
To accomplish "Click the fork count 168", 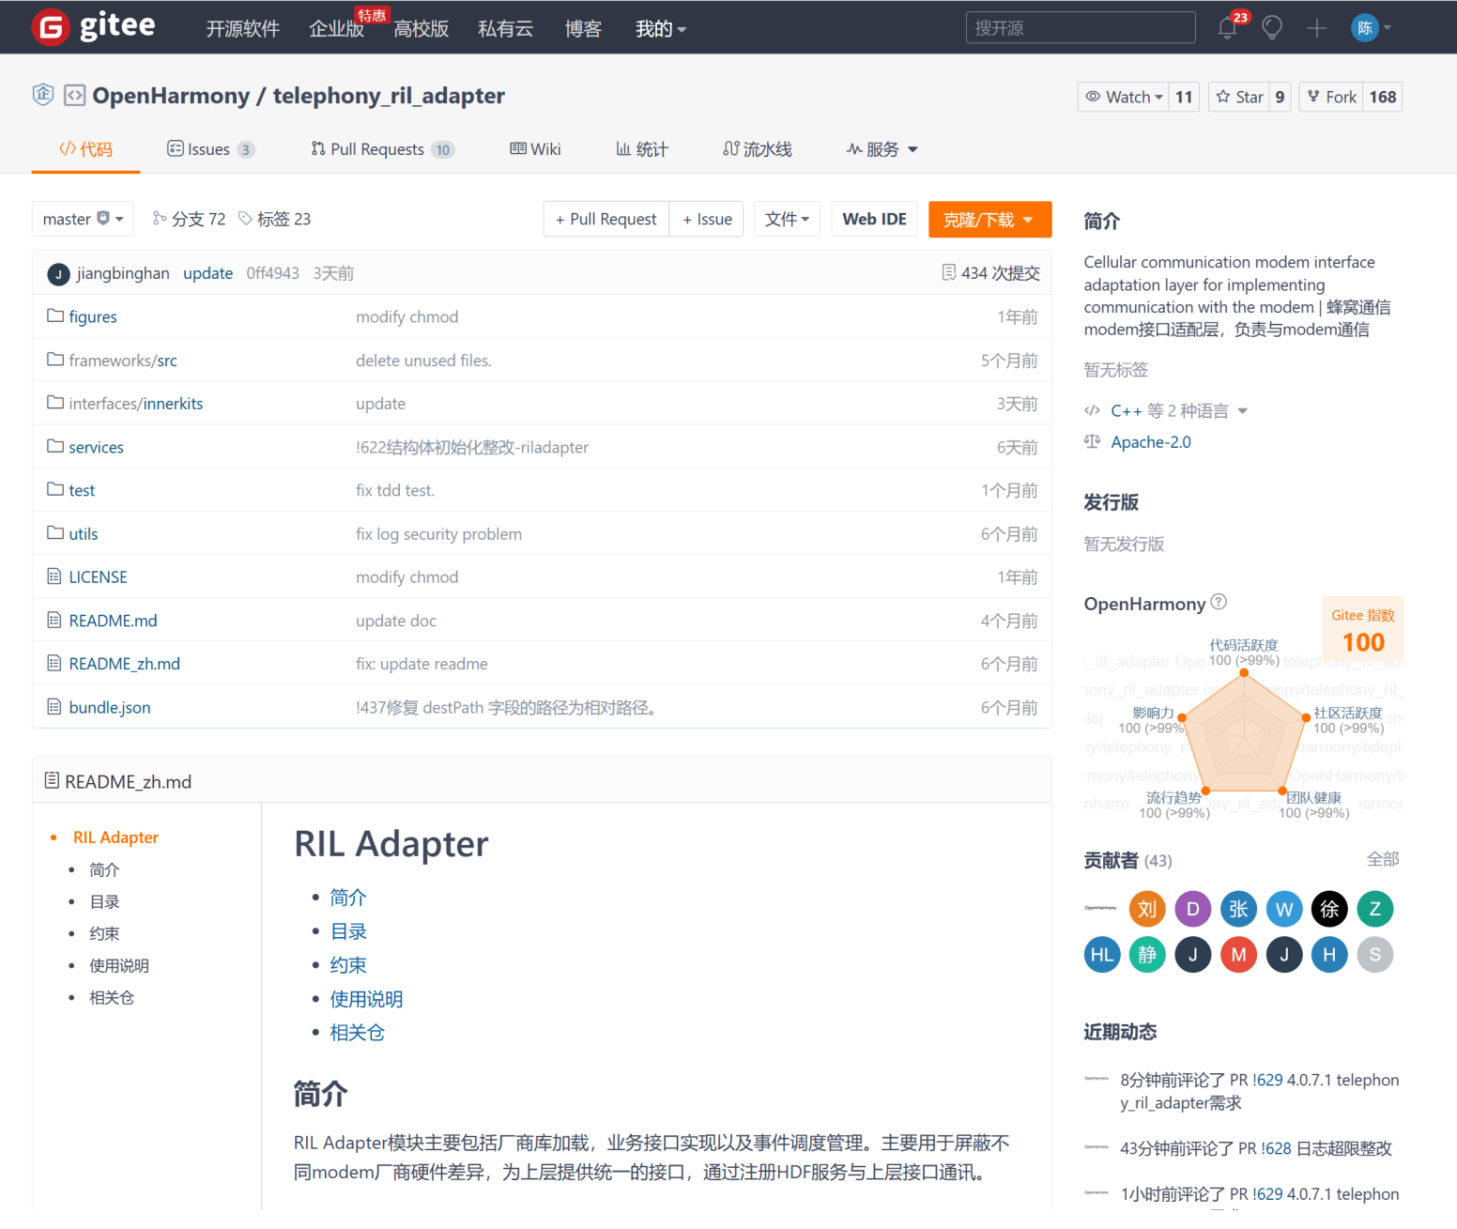I will pos(1382,97).
